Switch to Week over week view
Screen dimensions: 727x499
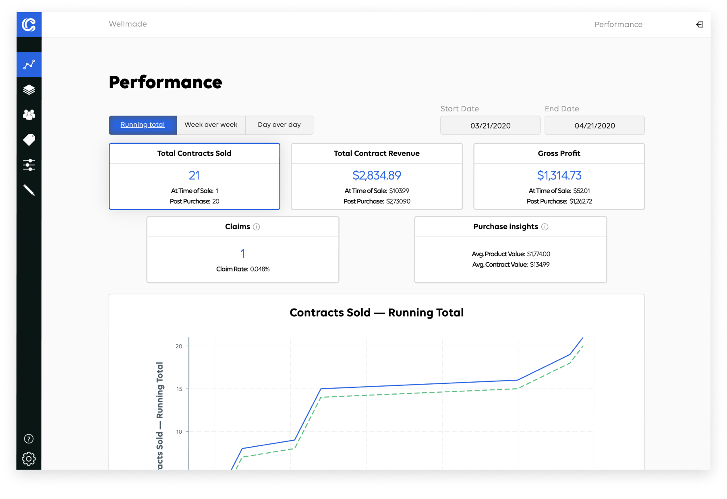[x=211, y=125]
